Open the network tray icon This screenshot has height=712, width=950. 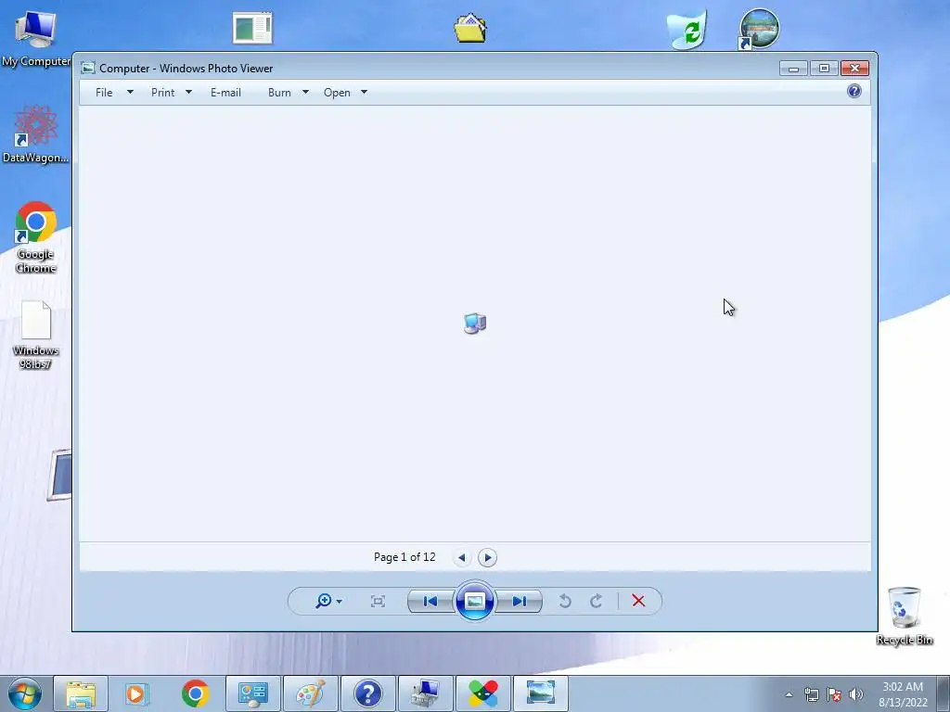[811, 694]
